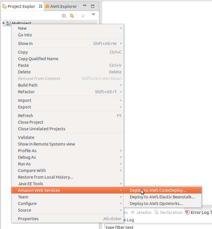Toggle Link with Editor icon

pyautogui.click(x=72, y=15)
